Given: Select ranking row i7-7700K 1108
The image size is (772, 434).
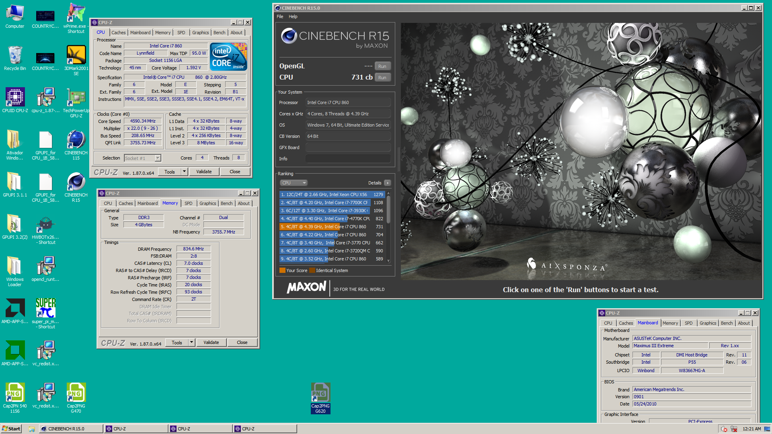Looking at the screenshot, I should (332, 203).
